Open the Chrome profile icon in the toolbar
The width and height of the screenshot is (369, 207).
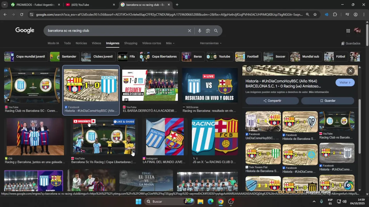[x=355, y=14]
